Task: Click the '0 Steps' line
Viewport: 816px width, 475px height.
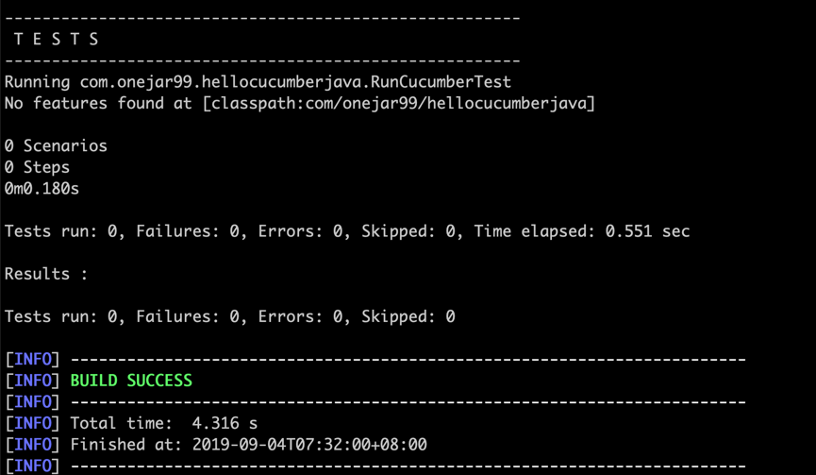Action: click(x=37, y=167)
